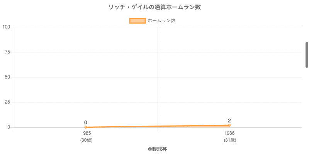Click the 1985 x-axis label
The height and width of the screenshot is (154, 309).
pyautogui.click(x=86, y=133)
